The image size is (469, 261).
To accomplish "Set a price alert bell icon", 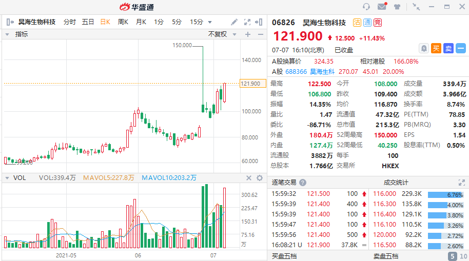I will 424,48.
